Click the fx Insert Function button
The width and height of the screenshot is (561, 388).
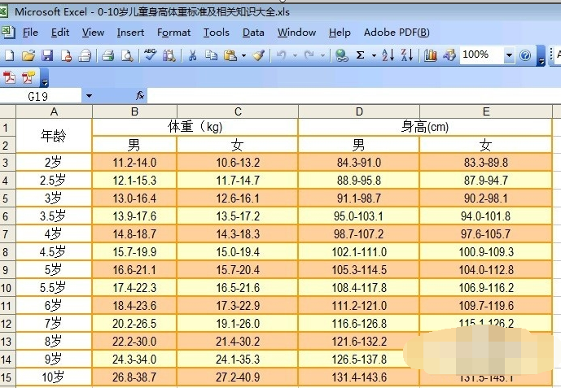tap(140, 95)
